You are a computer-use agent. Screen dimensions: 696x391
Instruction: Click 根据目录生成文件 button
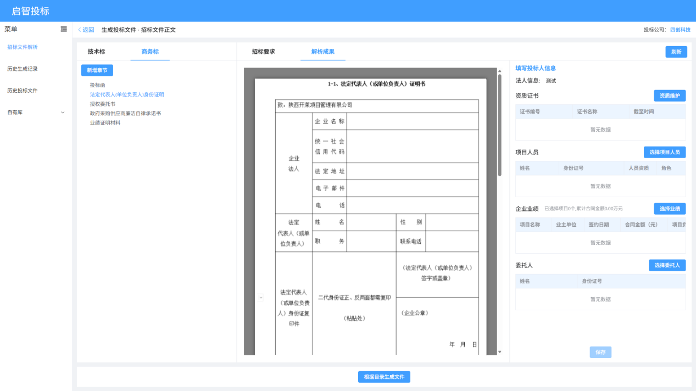click(x=384, y=377)
